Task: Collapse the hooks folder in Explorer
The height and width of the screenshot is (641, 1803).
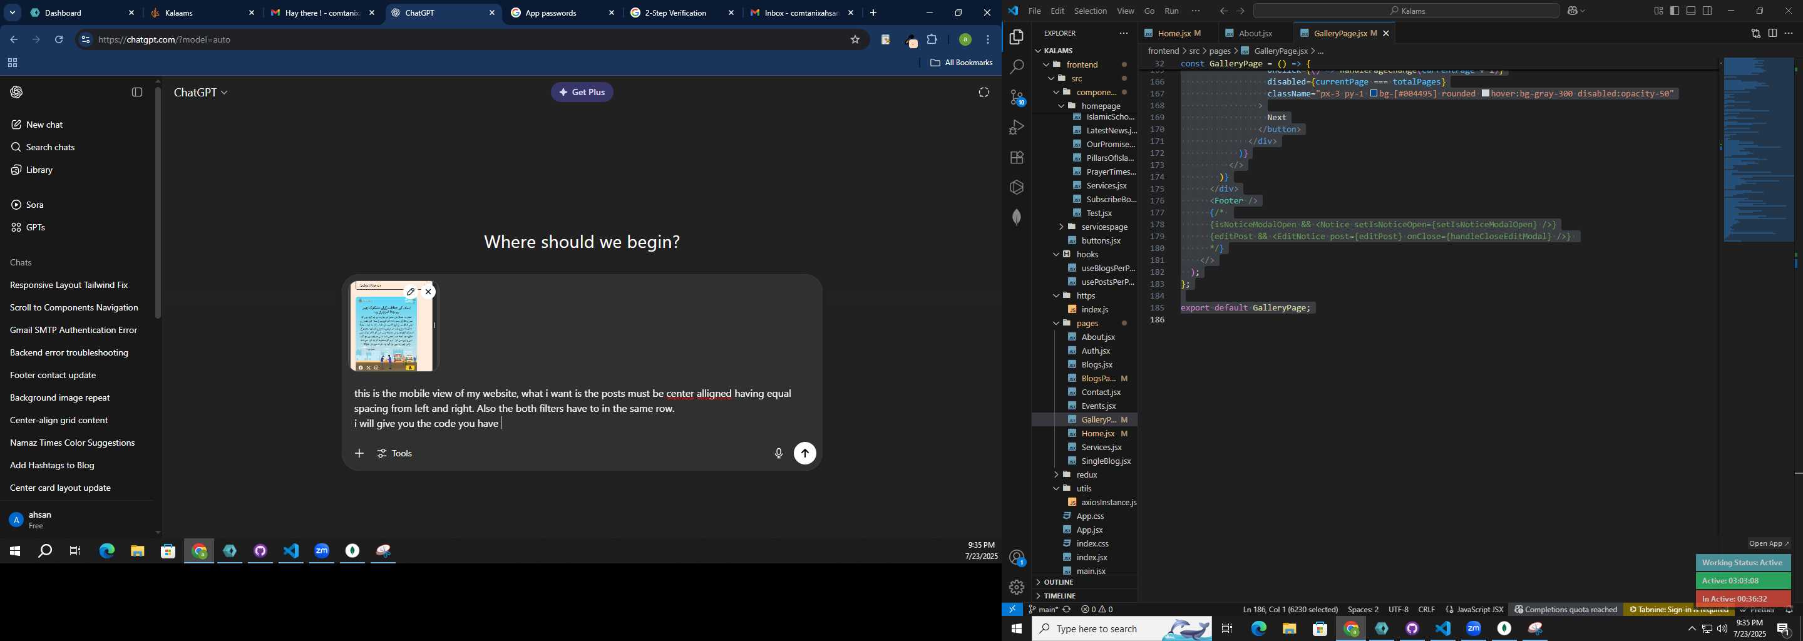Action: pyautogui.click(x=1056, y=255)
